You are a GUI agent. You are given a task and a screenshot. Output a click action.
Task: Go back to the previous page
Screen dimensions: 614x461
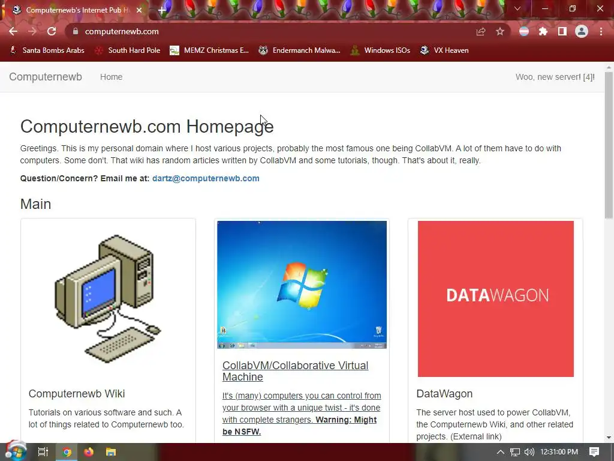(x=13, y=31)
